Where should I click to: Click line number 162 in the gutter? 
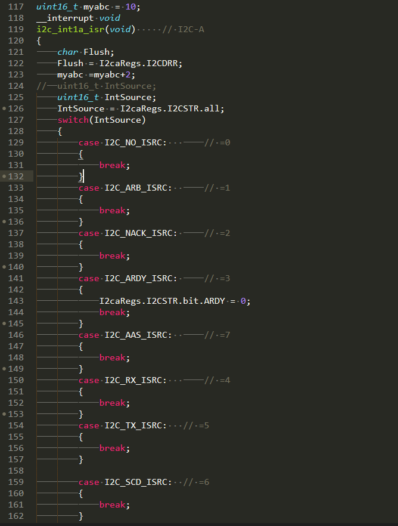click(17, 516)
